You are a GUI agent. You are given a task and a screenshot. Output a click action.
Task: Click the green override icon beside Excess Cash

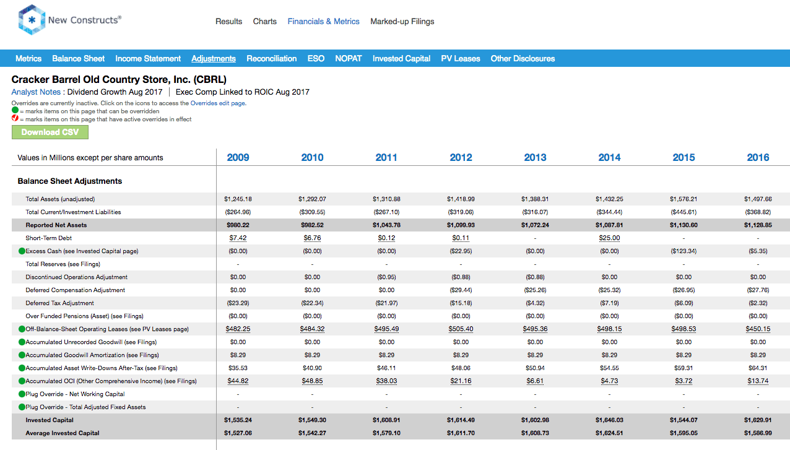coord(22,251)
